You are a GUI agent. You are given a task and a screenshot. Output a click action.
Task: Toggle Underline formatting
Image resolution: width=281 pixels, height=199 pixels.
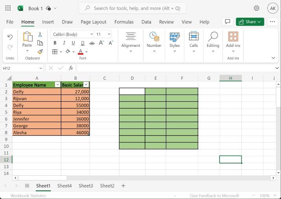pos(73,43)
